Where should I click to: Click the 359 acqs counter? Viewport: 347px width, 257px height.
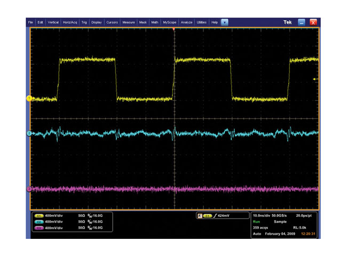point(261,228)
